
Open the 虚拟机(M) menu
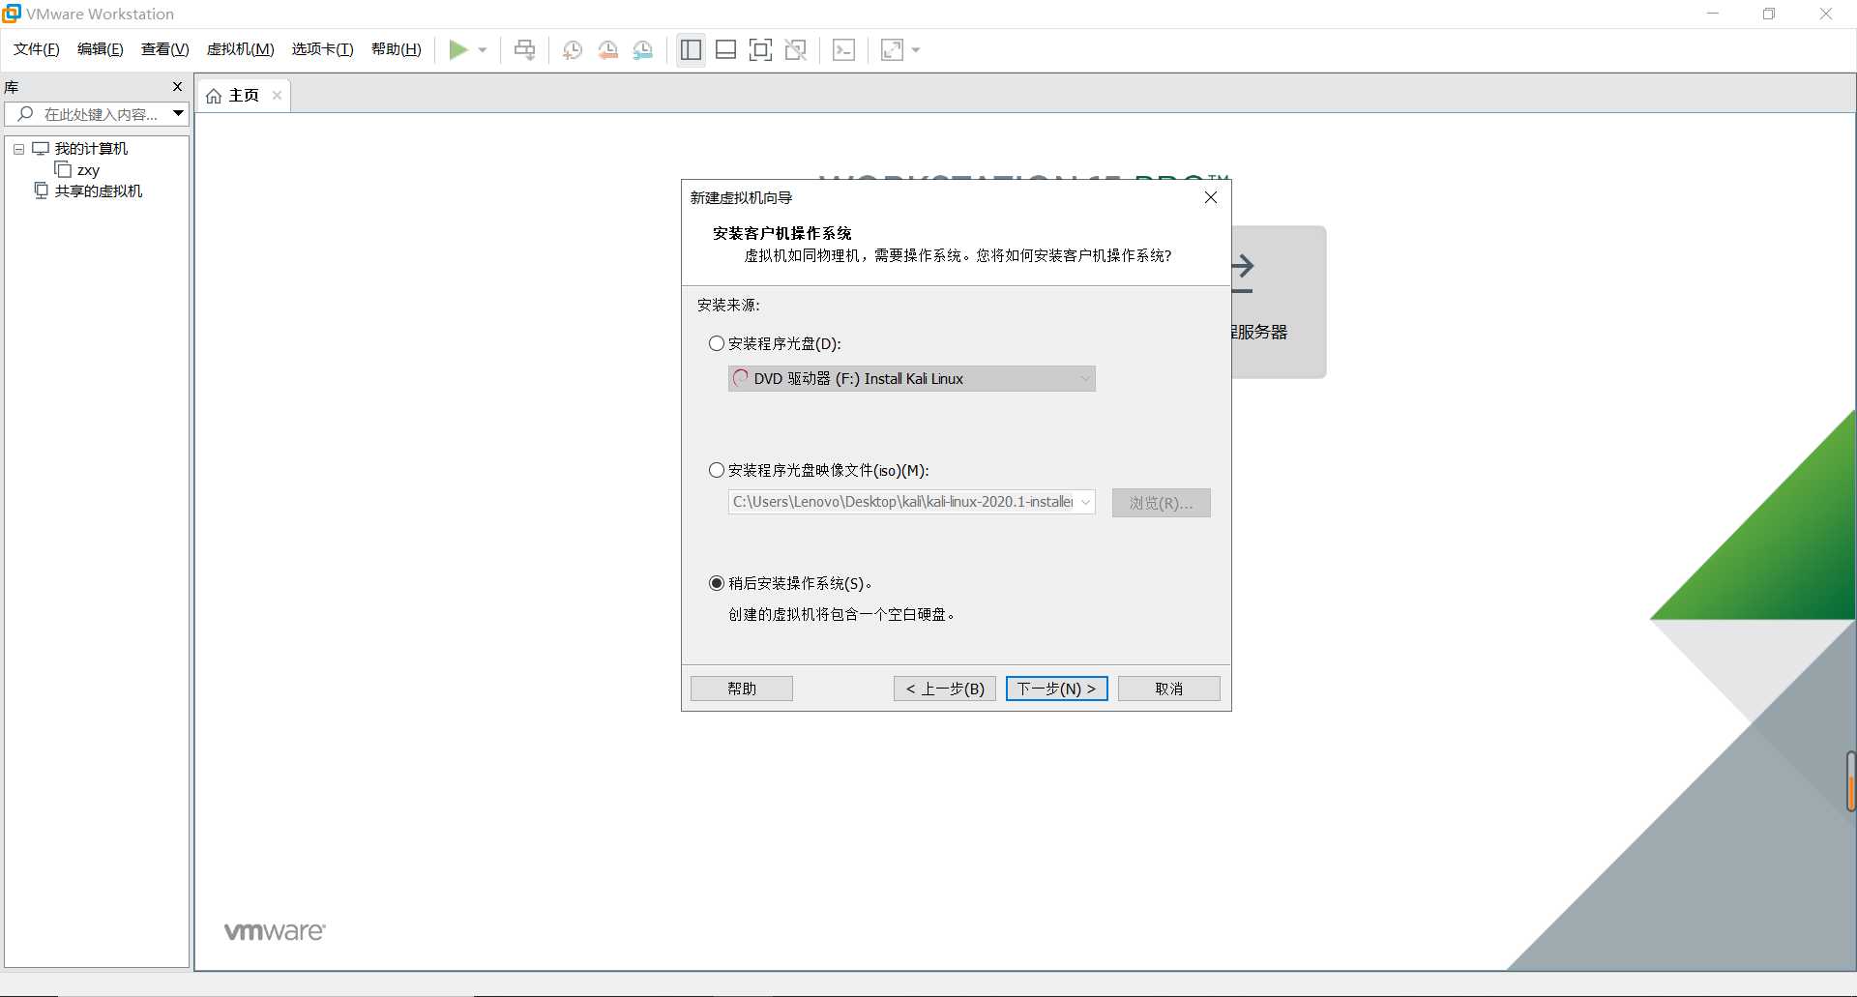(x=241, y=49)
